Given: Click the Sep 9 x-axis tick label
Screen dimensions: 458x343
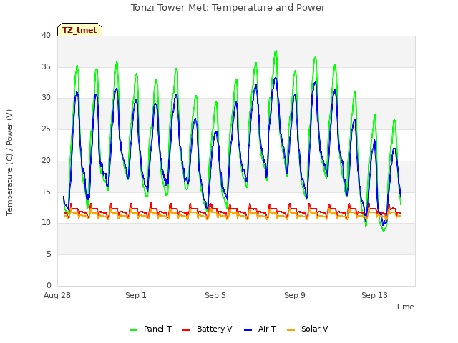Looking at the screenshot, I should click(x=295, y=295).
